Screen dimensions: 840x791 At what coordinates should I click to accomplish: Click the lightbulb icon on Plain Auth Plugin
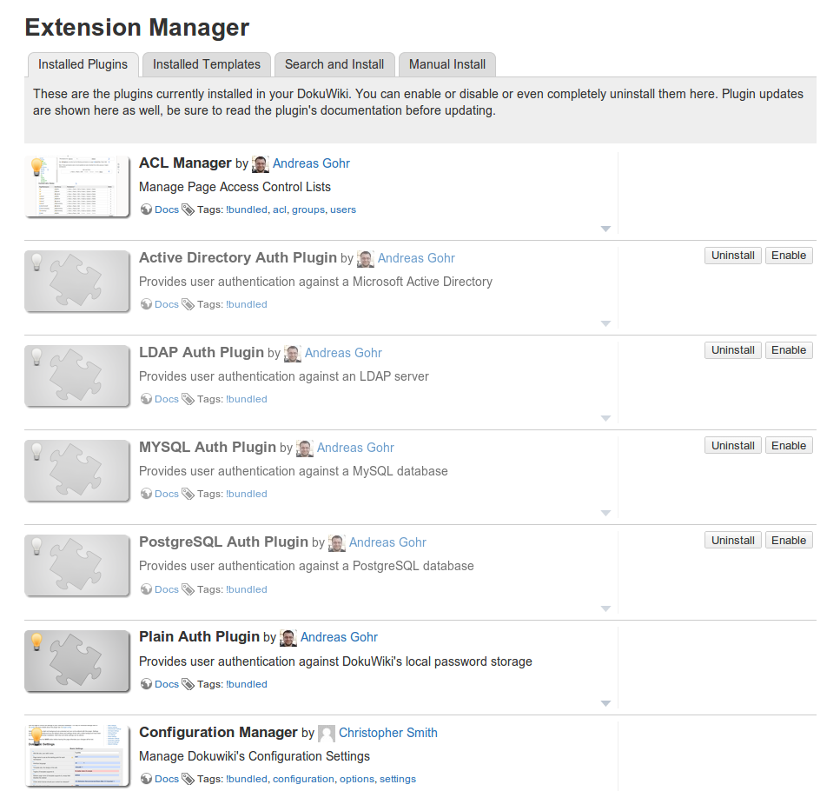(x=36, y=641)
